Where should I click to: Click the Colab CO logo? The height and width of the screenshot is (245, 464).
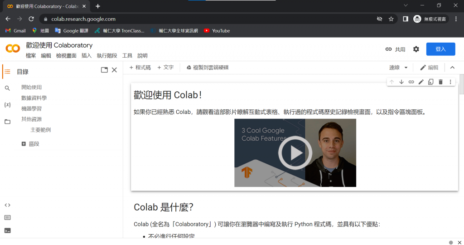point(13,48)
